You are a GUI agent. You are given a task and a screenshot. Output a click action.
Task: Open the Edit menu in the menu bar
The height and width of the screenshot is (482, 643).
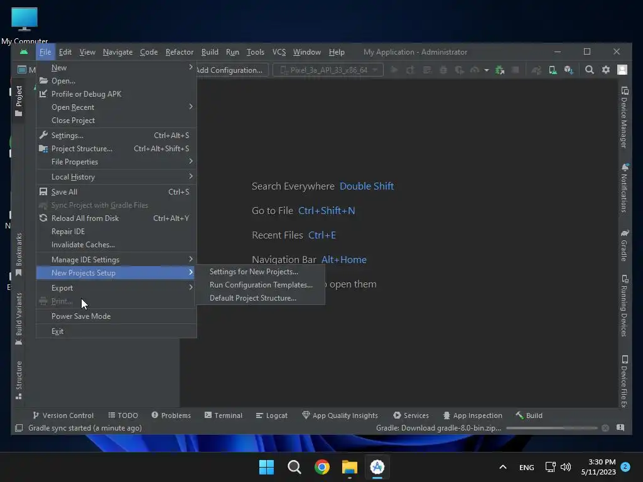(65, 52)
